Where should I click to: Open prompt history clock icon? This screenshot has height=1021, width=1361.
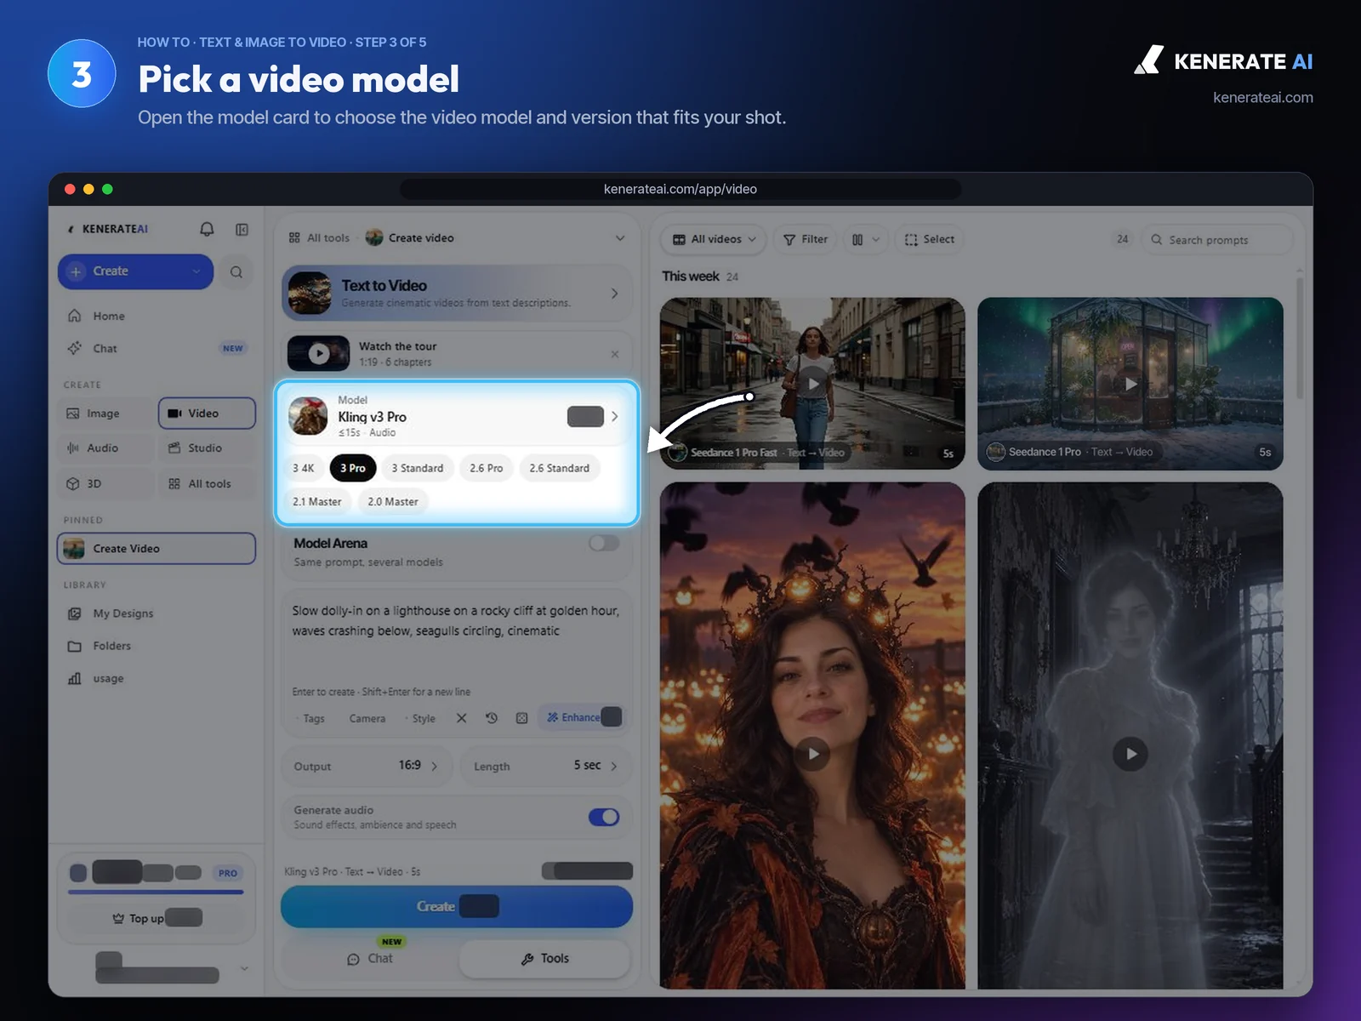(x=492, y=718)
